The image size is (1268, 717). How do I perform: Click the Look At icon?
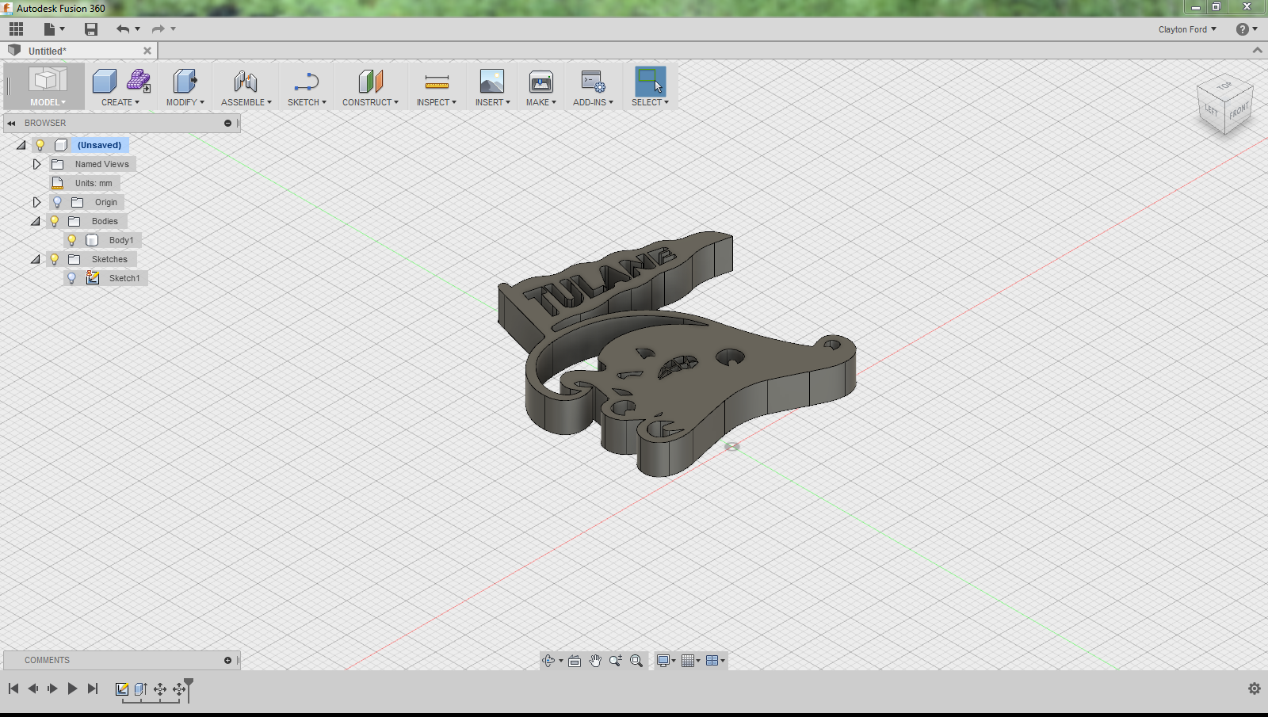(x=575, y=661)
